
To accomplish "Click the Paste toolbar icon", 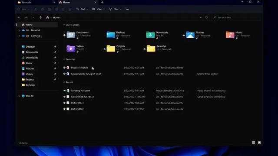I will 49,9.
